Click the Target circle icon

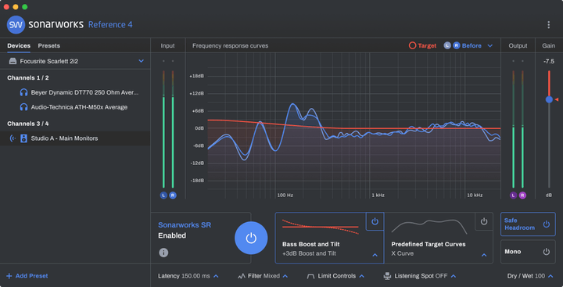coord(412,45)
